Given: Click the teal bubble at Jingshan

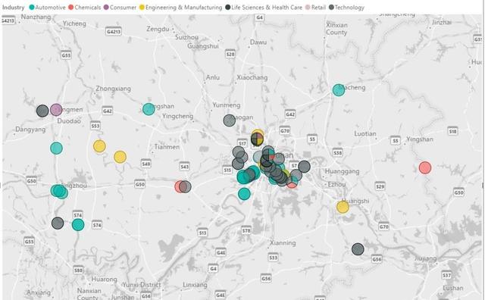Looking at the screenshot, I should point(149,110).
